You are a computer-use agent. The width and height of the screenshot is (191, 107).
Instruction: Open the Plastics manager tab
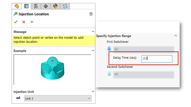65,6
